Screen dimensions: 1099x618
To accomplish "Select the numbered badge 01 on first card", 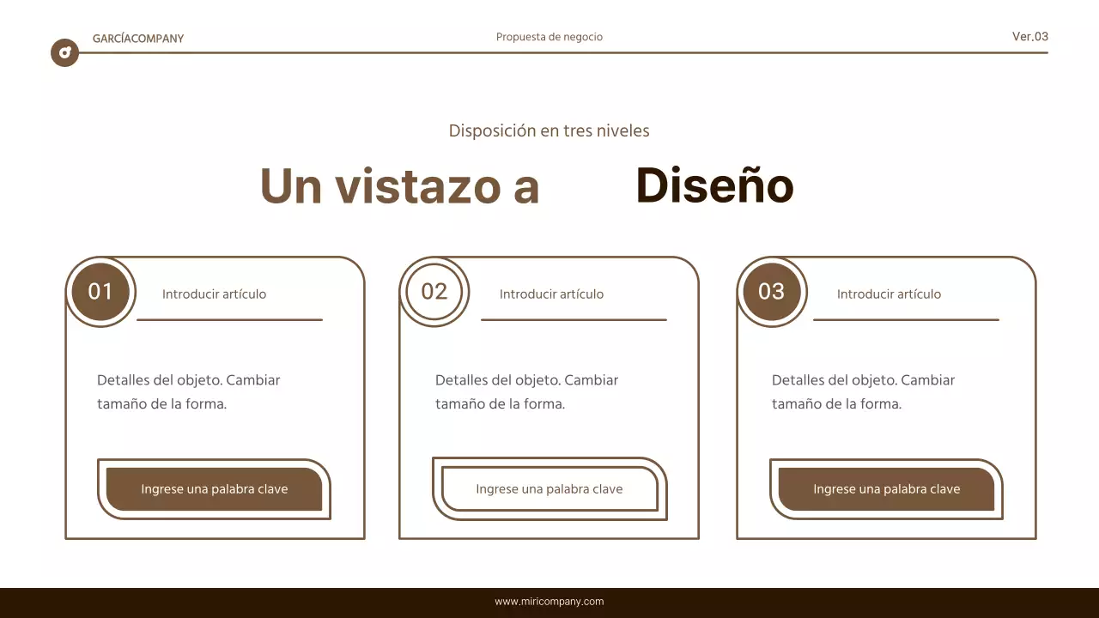I will pos(100,292).
